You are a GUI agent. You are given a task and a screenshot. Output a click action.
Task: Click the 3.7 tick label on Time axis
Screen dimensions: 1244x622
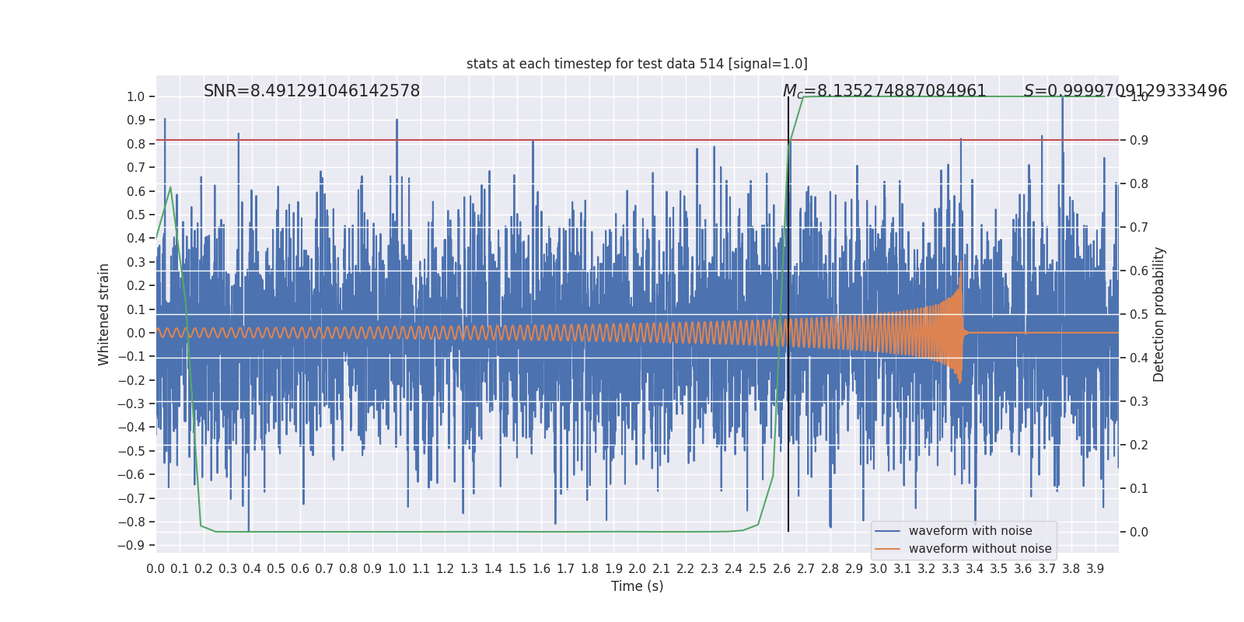1047,569
